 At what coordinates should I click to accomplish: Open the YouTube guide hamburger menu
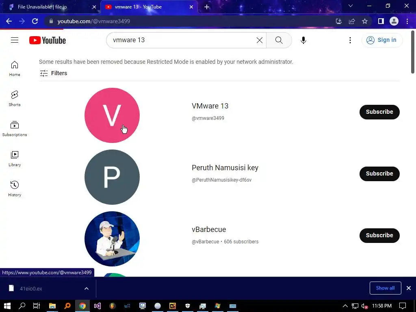click(x=15, y=40)
